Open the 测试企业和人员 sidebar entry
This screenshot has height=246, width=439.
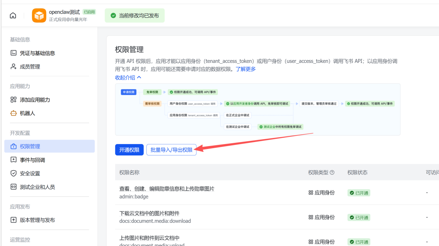(x=31, y=187)
